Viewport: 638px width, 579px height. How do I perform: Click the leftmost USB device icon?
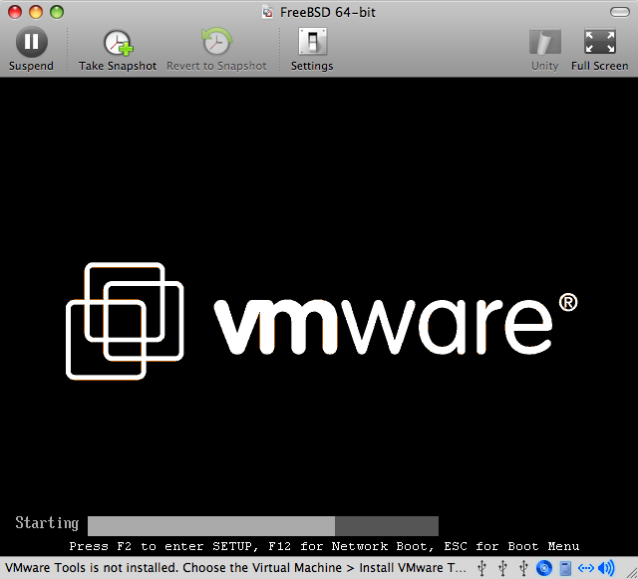(482, 568)
